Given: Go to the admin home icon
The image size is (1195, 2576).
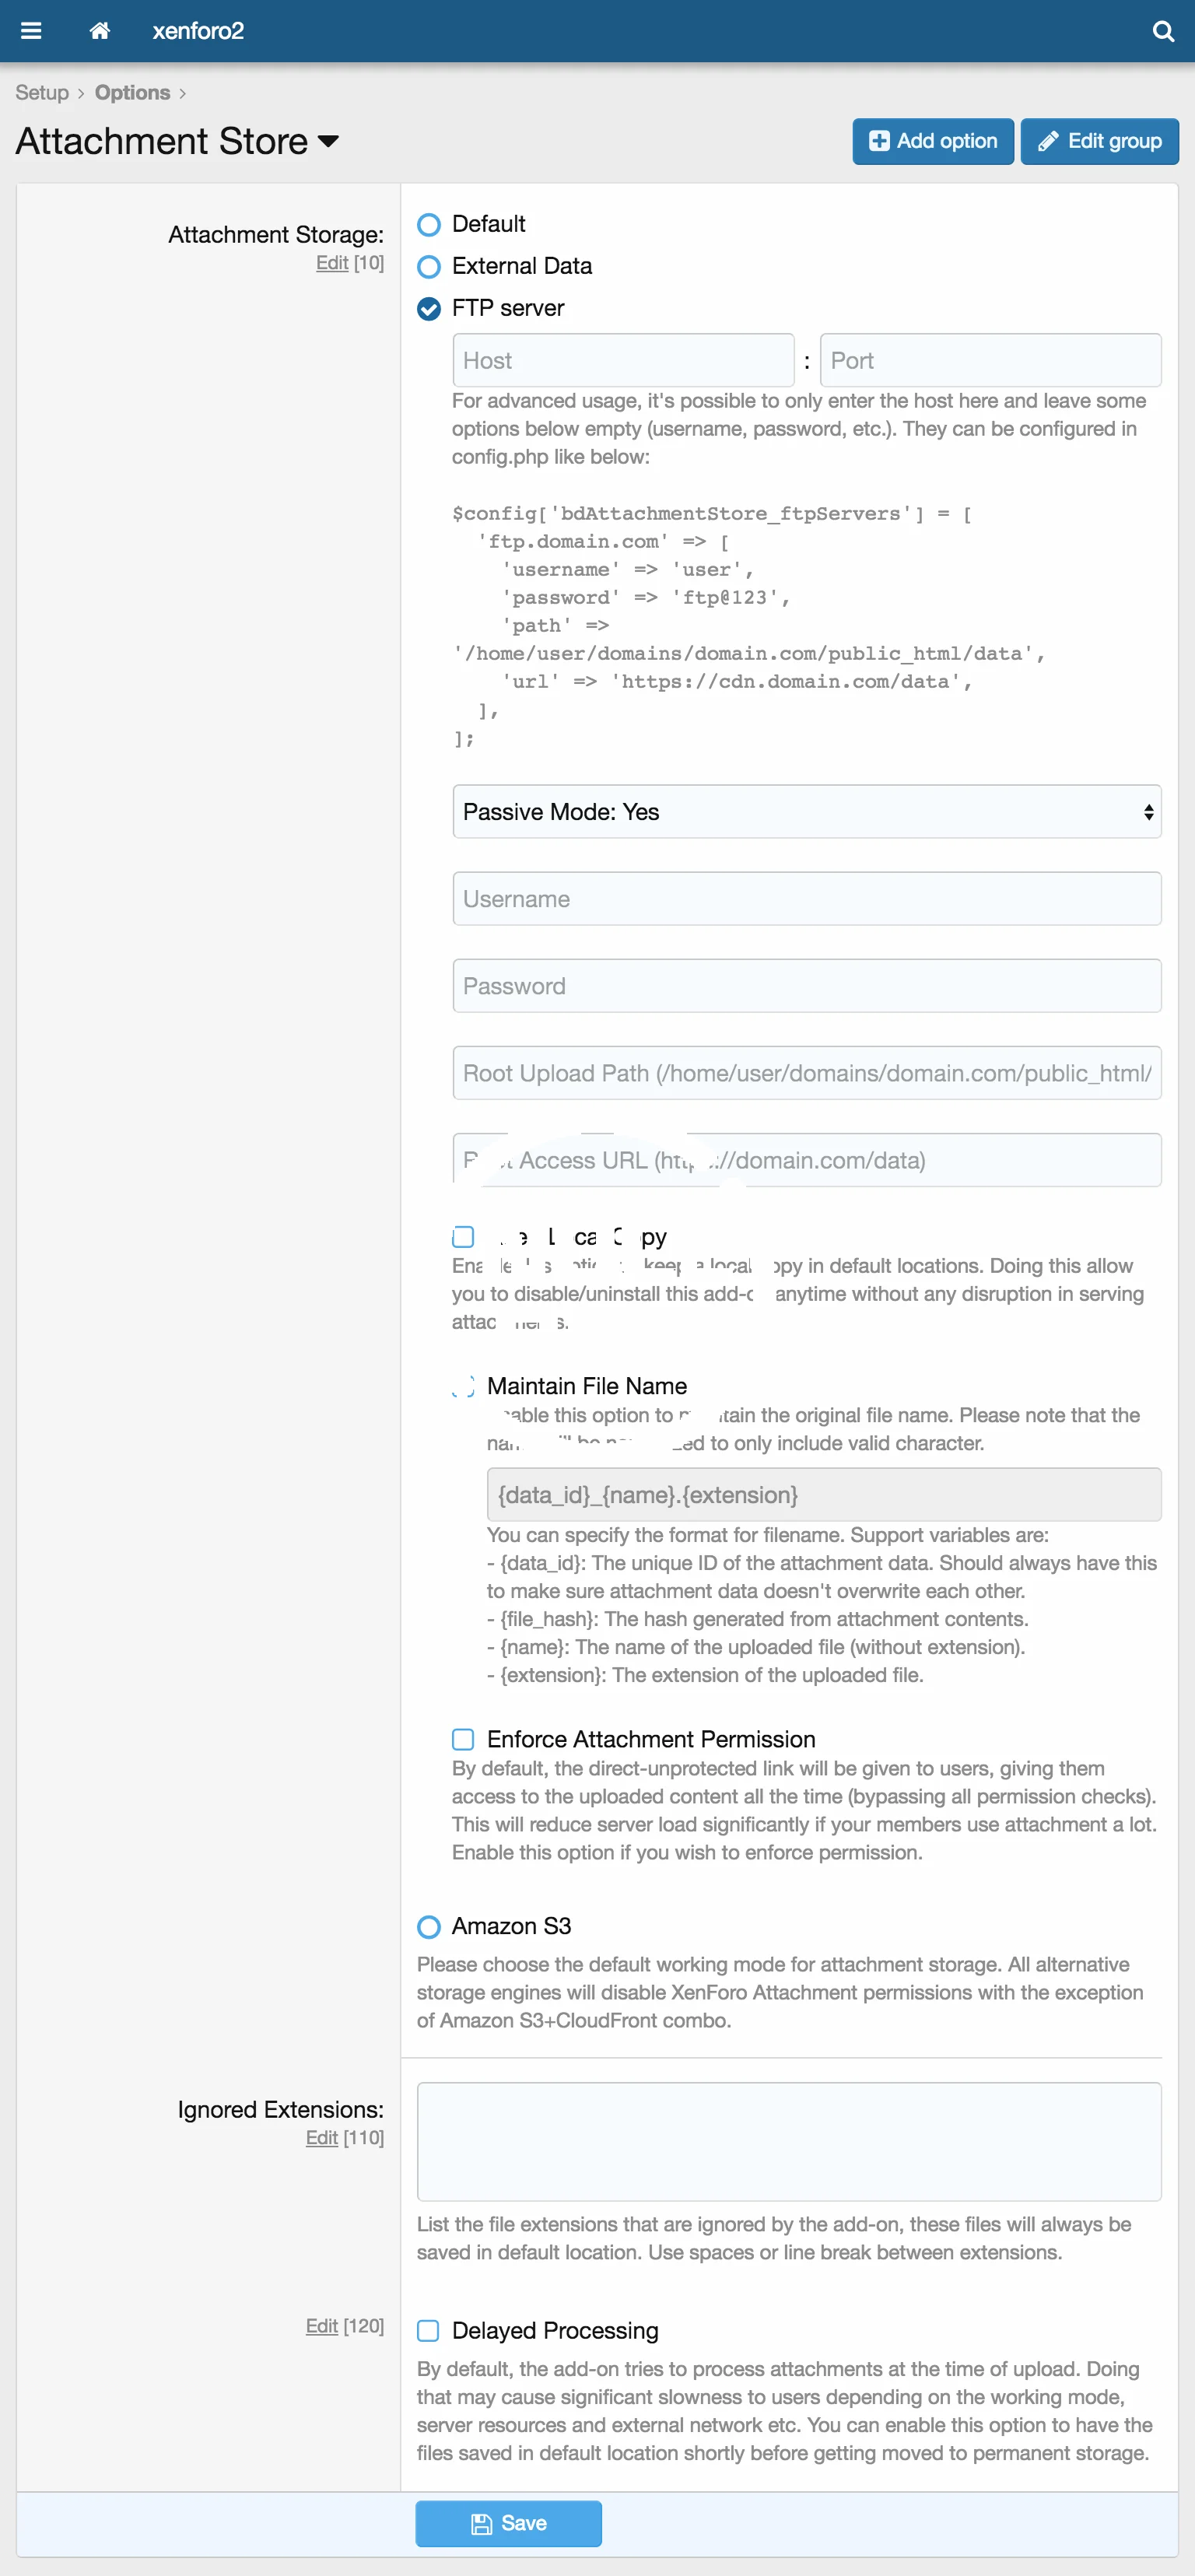Looking at the screenshot, I should click(99, 31).
